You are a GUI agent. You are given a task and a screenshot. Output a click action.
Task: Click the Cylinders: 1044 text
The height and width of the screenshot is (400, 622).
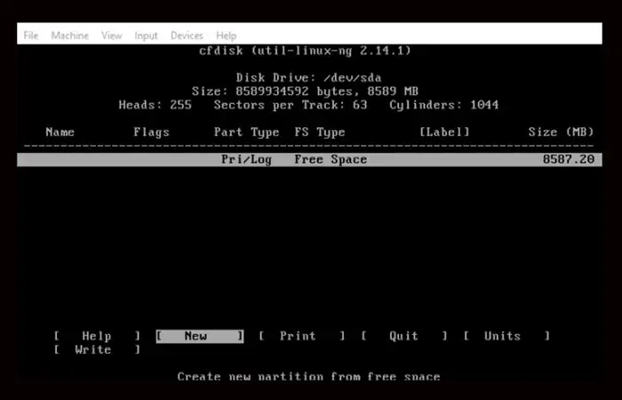[444, 105]
